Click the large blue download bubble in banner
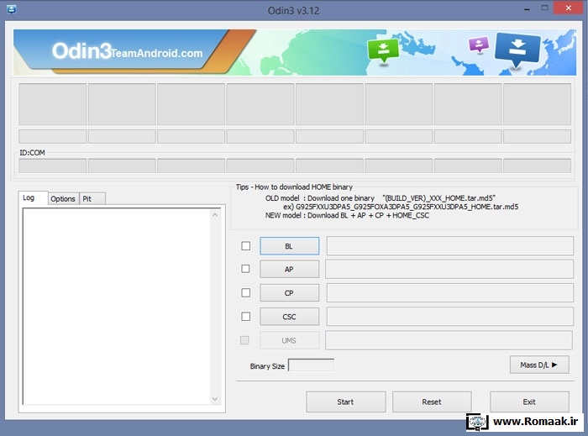588x436 pixels. 517,50
